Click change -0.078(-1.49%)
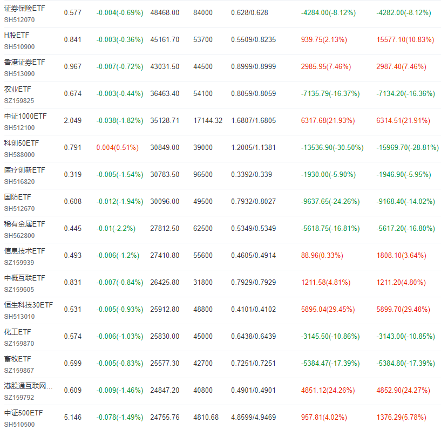 coord(120,418)
